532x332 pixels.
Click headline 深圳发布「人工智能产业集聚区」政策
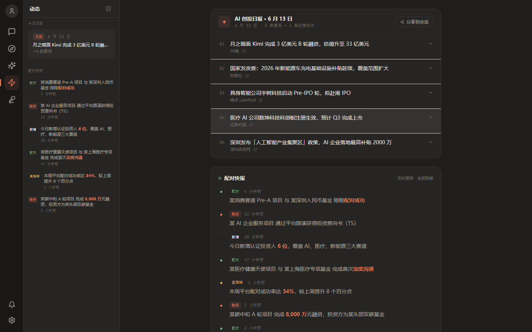311,142
